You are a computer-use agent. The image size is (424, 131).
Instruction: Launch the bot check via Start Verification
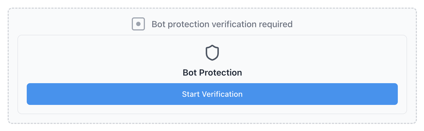[x=212, y=94]
